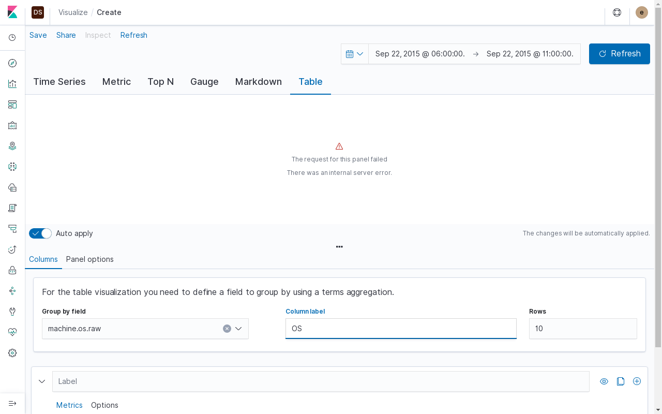Collapse the series panel with the chevron
Image resolution: width=662 pixels, height=414 pixels.
(42, 381)
